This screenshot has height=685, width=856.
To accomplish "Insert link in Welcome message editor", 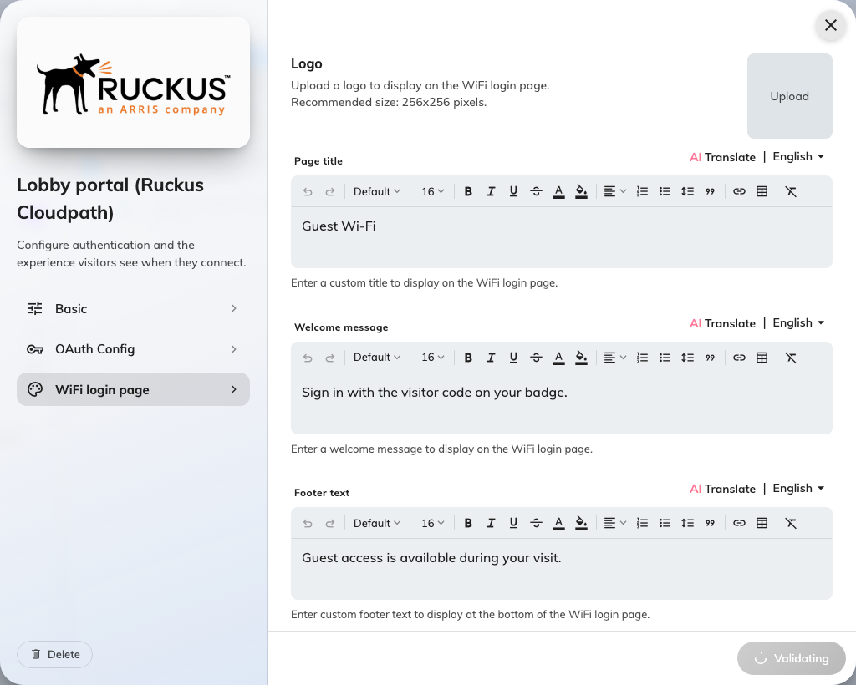I will coord(739,358).
